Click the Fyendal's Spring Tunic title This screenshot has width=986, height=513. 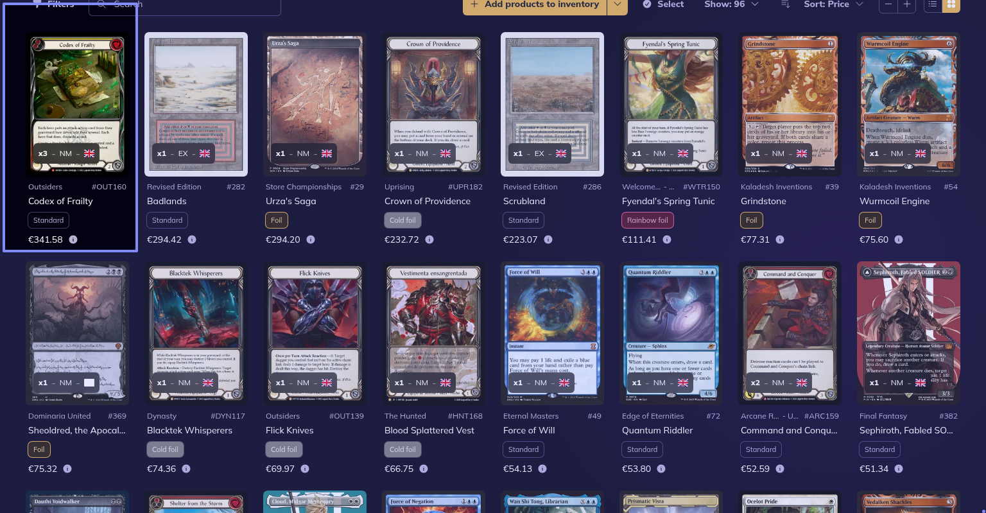(x=668, y=201)
